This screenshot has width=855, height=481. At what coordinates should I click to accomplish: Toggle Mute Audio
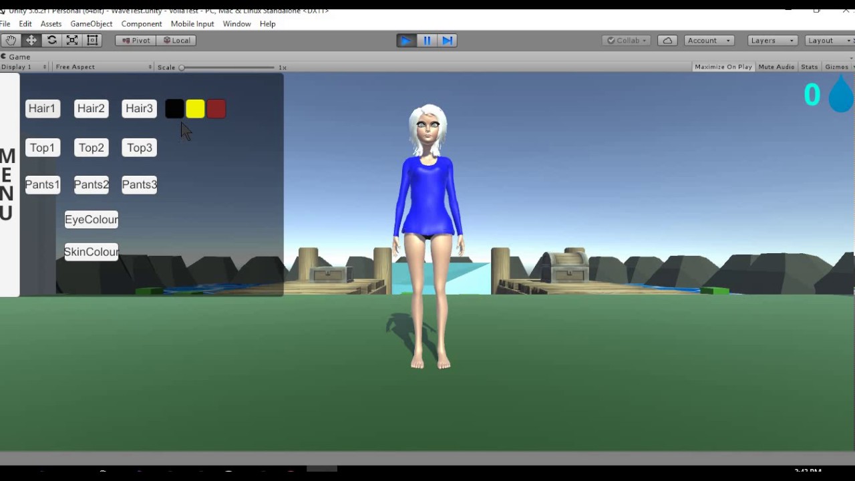click(x=776, y=67)
